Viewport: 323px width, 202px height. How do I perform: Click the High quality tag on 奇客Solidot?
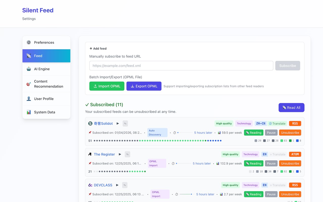click(224, 123)
